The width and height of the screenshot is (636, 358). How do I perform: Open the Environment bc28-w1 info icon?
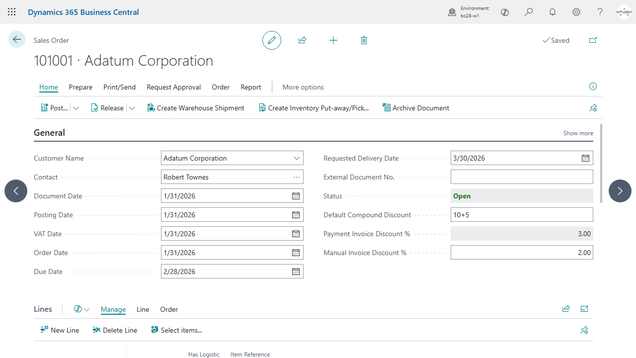tap(452, 12)
